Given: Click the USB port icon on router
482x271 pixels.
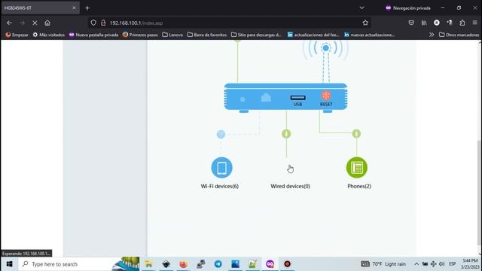Looking at the screenshot, I should point(298,98).
